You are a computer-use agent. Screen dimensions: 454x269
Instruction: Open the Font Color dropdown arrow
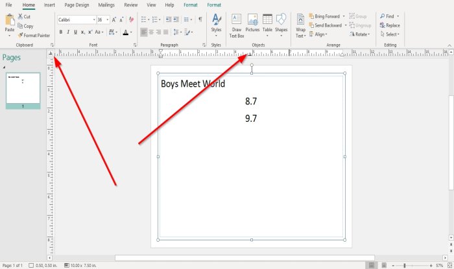pos(131,32)
